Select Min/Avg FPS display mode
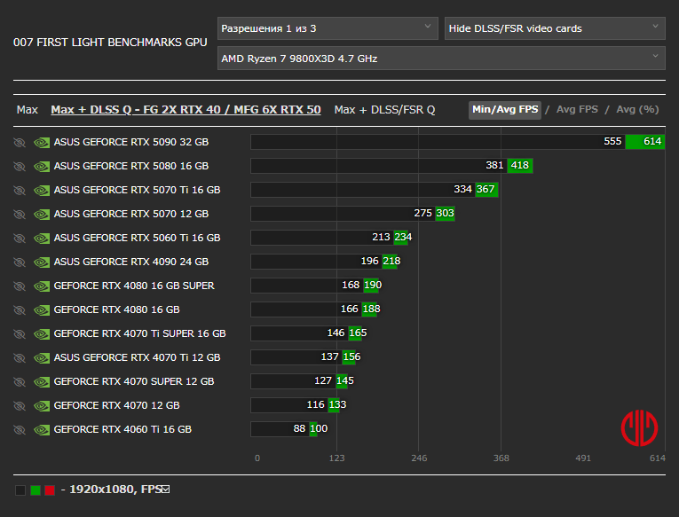 click(505, 110)
